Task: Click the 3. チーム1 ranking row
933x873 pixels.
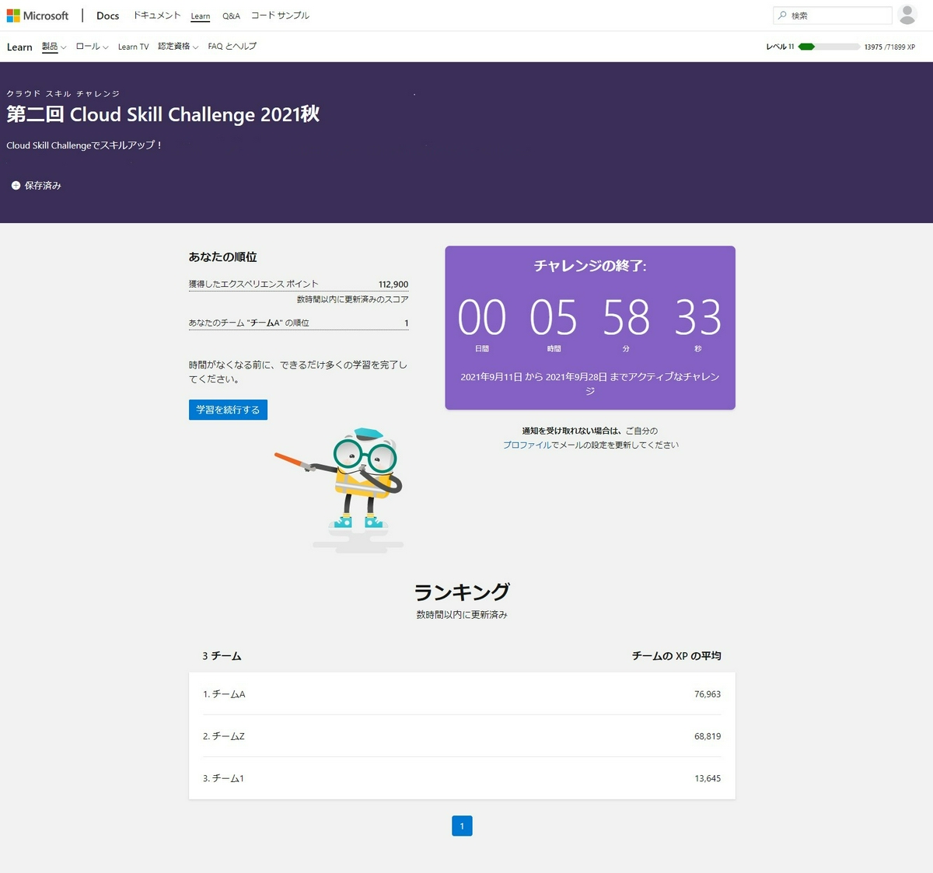Action: point(462,778)
